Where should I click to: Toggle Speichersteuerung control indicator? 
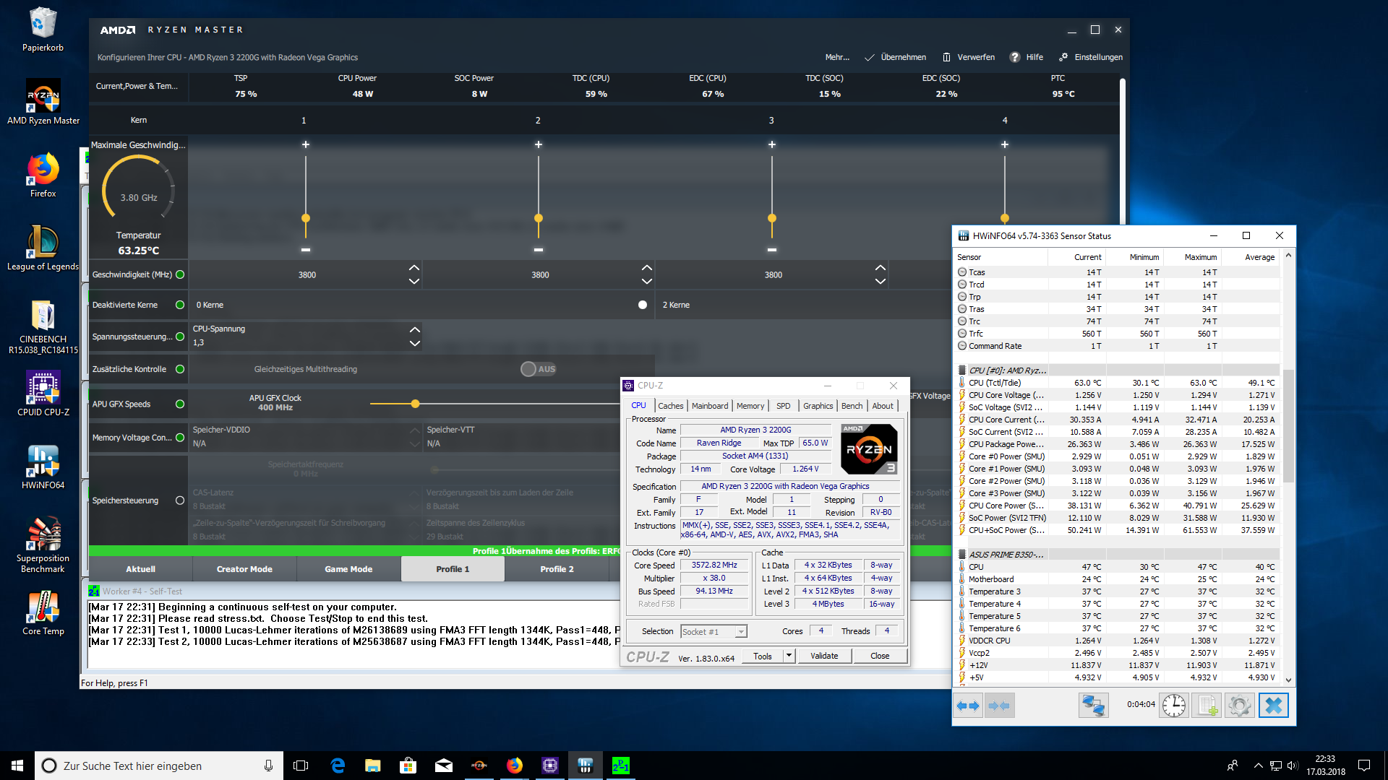[x=180, y=500]
